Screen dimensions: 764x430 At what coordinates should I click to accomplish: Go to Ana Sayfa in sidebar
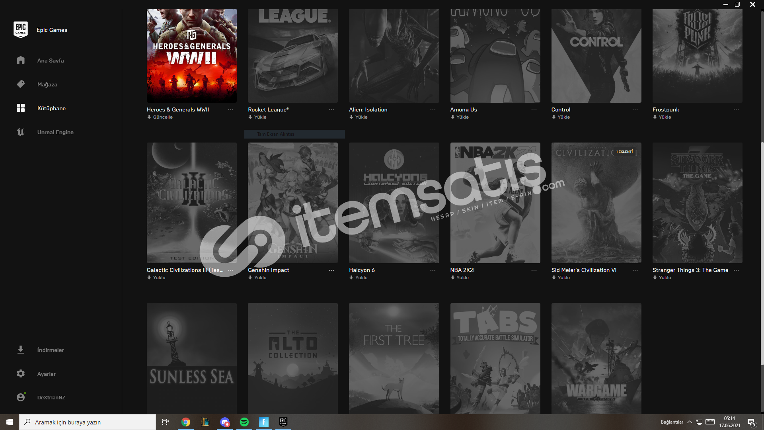tap(51, 61)
